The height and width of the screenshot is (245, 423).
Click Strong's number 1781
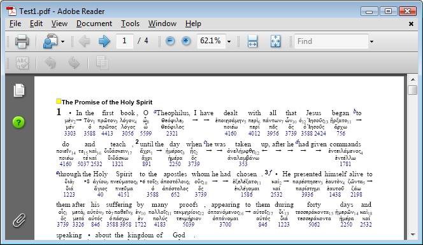tap(345, 164)
